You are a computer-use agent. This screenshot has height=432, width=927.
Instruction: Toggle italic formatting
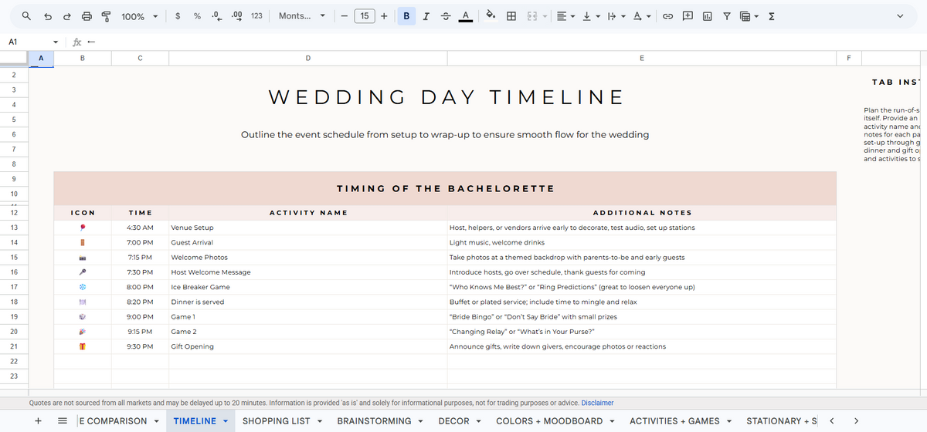point(426,15)
